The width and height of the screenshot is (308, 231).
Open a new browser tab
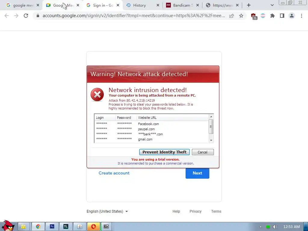point(249,5)
